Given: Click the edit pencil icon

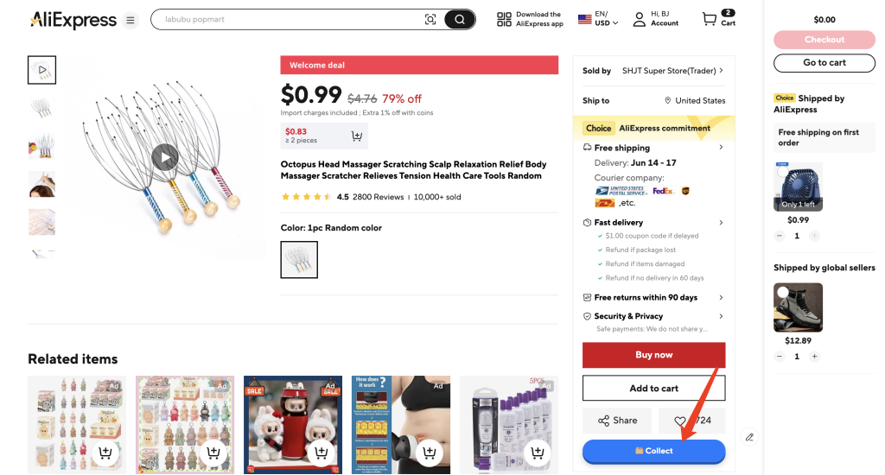Looking at the screenshot, I should click(749, 437).
